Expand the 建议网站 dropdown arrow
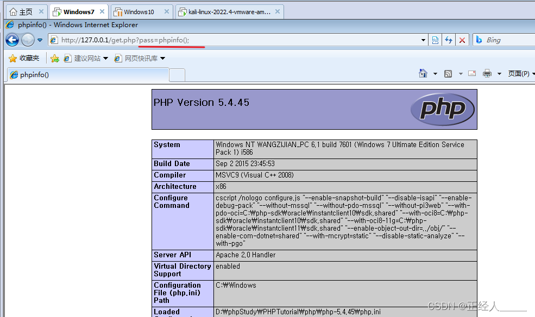This screenshot has height=317, width=535. click(x=105, y=58)
